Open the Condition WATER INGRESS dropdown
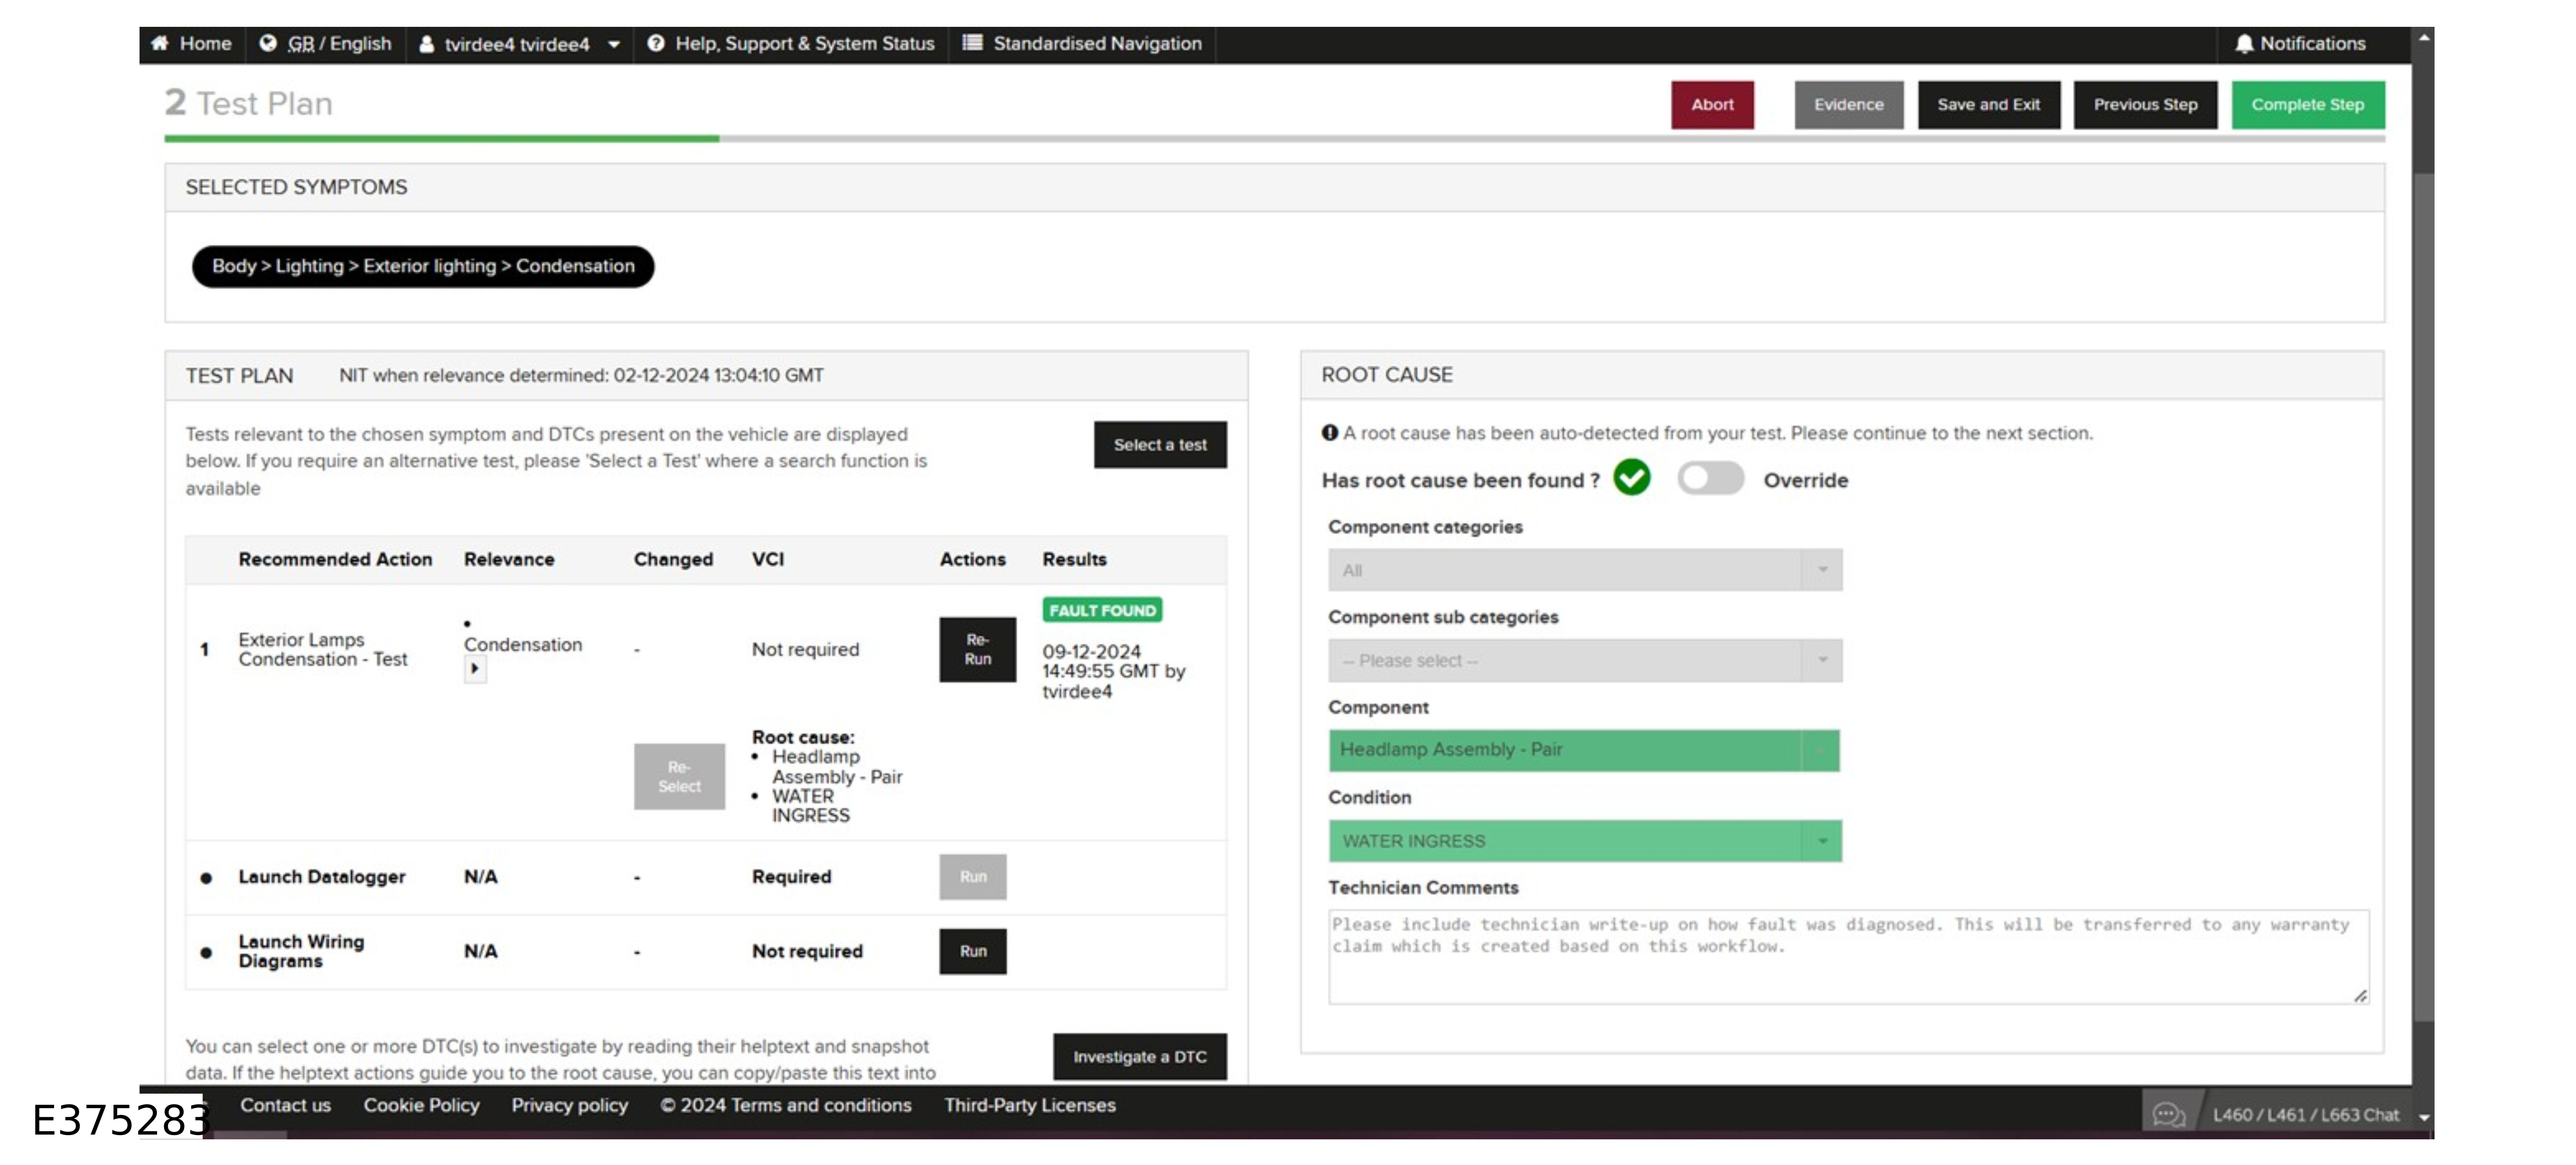The height and width of the screenshot is (1165, 2576). [1585, 841]
